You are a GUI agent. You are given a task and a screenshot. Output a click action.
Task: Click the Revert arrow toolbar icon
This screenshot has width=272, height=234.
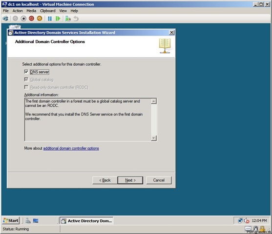pos(76,19)
